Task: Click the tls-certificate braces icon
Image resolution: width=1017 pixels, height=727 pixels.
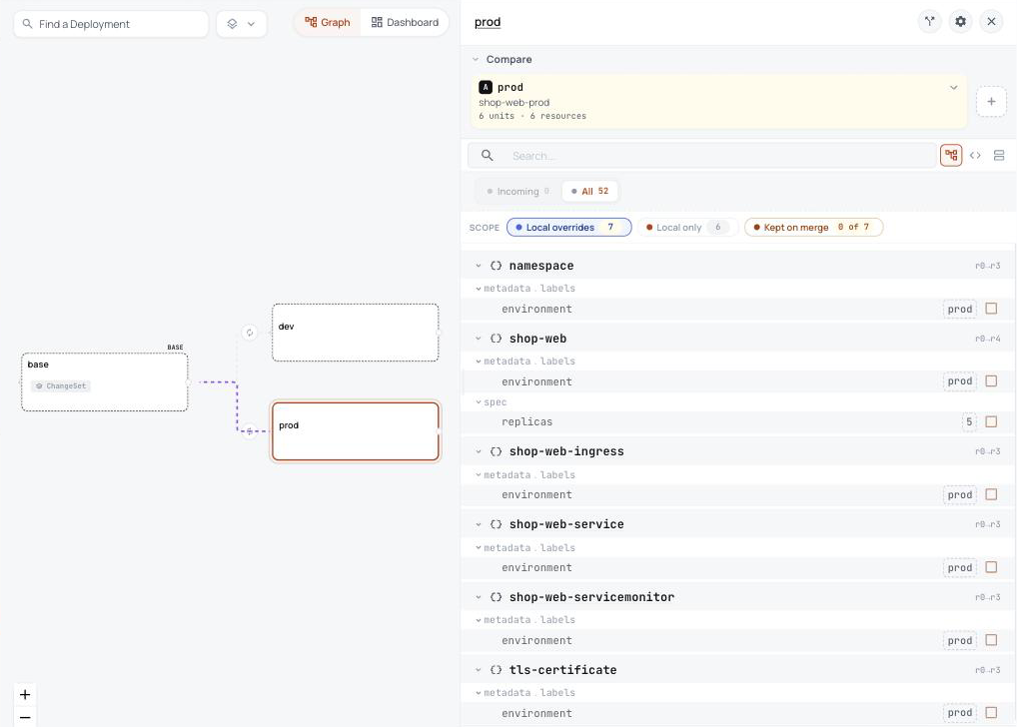Action: (497, 670)
